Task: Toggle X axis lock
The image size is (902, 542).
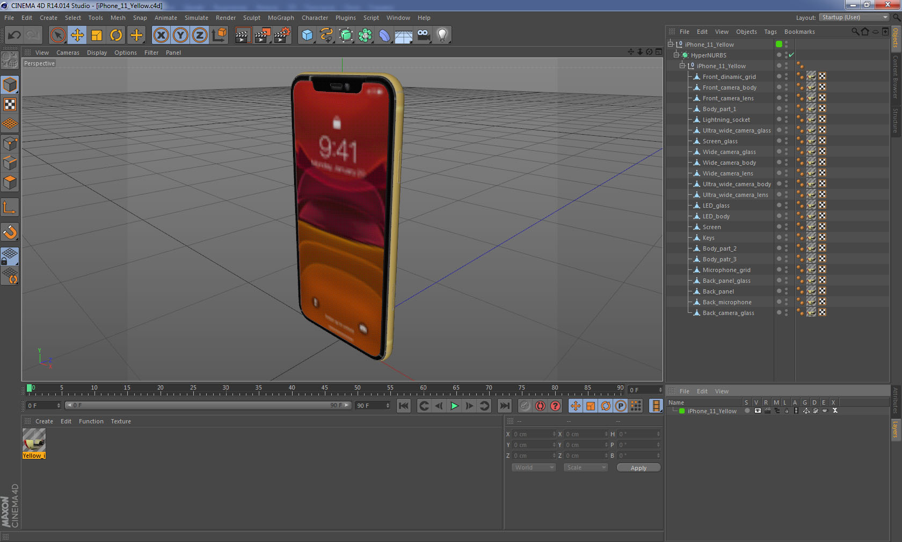Action: [x=161, y=35]
